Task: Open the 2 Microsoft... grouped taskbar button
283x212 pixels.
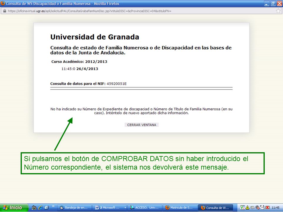Action: tap(110, 208)
